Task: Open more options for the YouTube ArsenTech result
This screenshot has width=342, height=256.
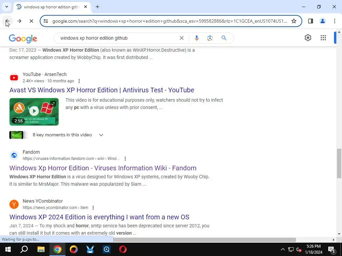Action: pyautogui.click(x=79, y=81)
